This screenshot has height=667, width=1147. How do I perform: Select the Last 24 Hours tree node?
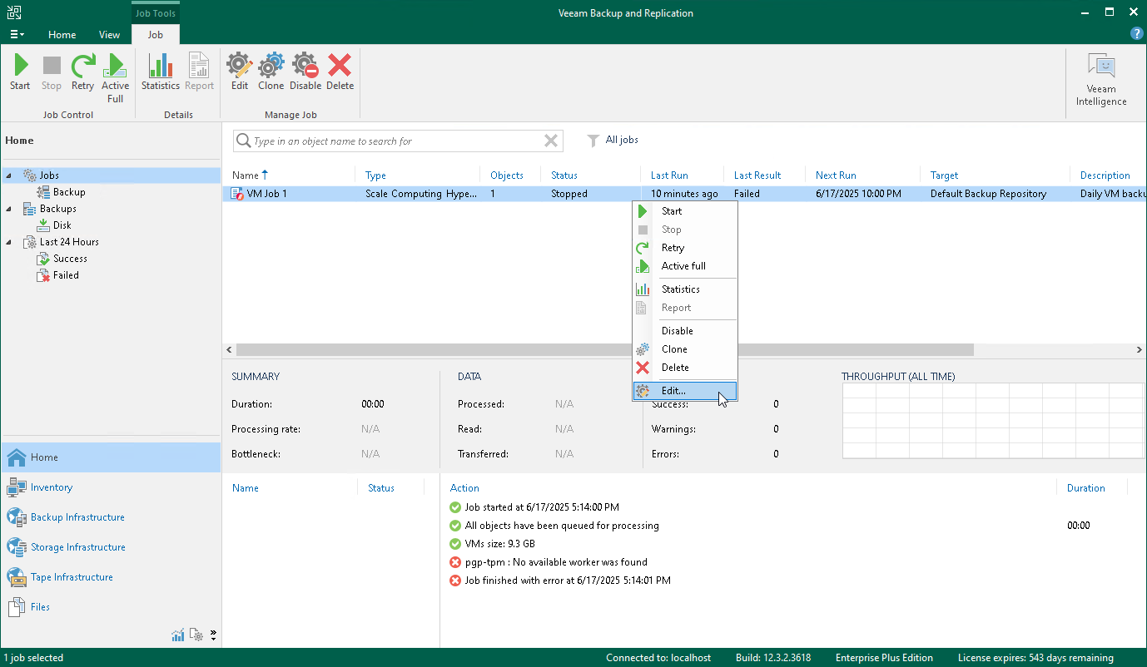69,242
